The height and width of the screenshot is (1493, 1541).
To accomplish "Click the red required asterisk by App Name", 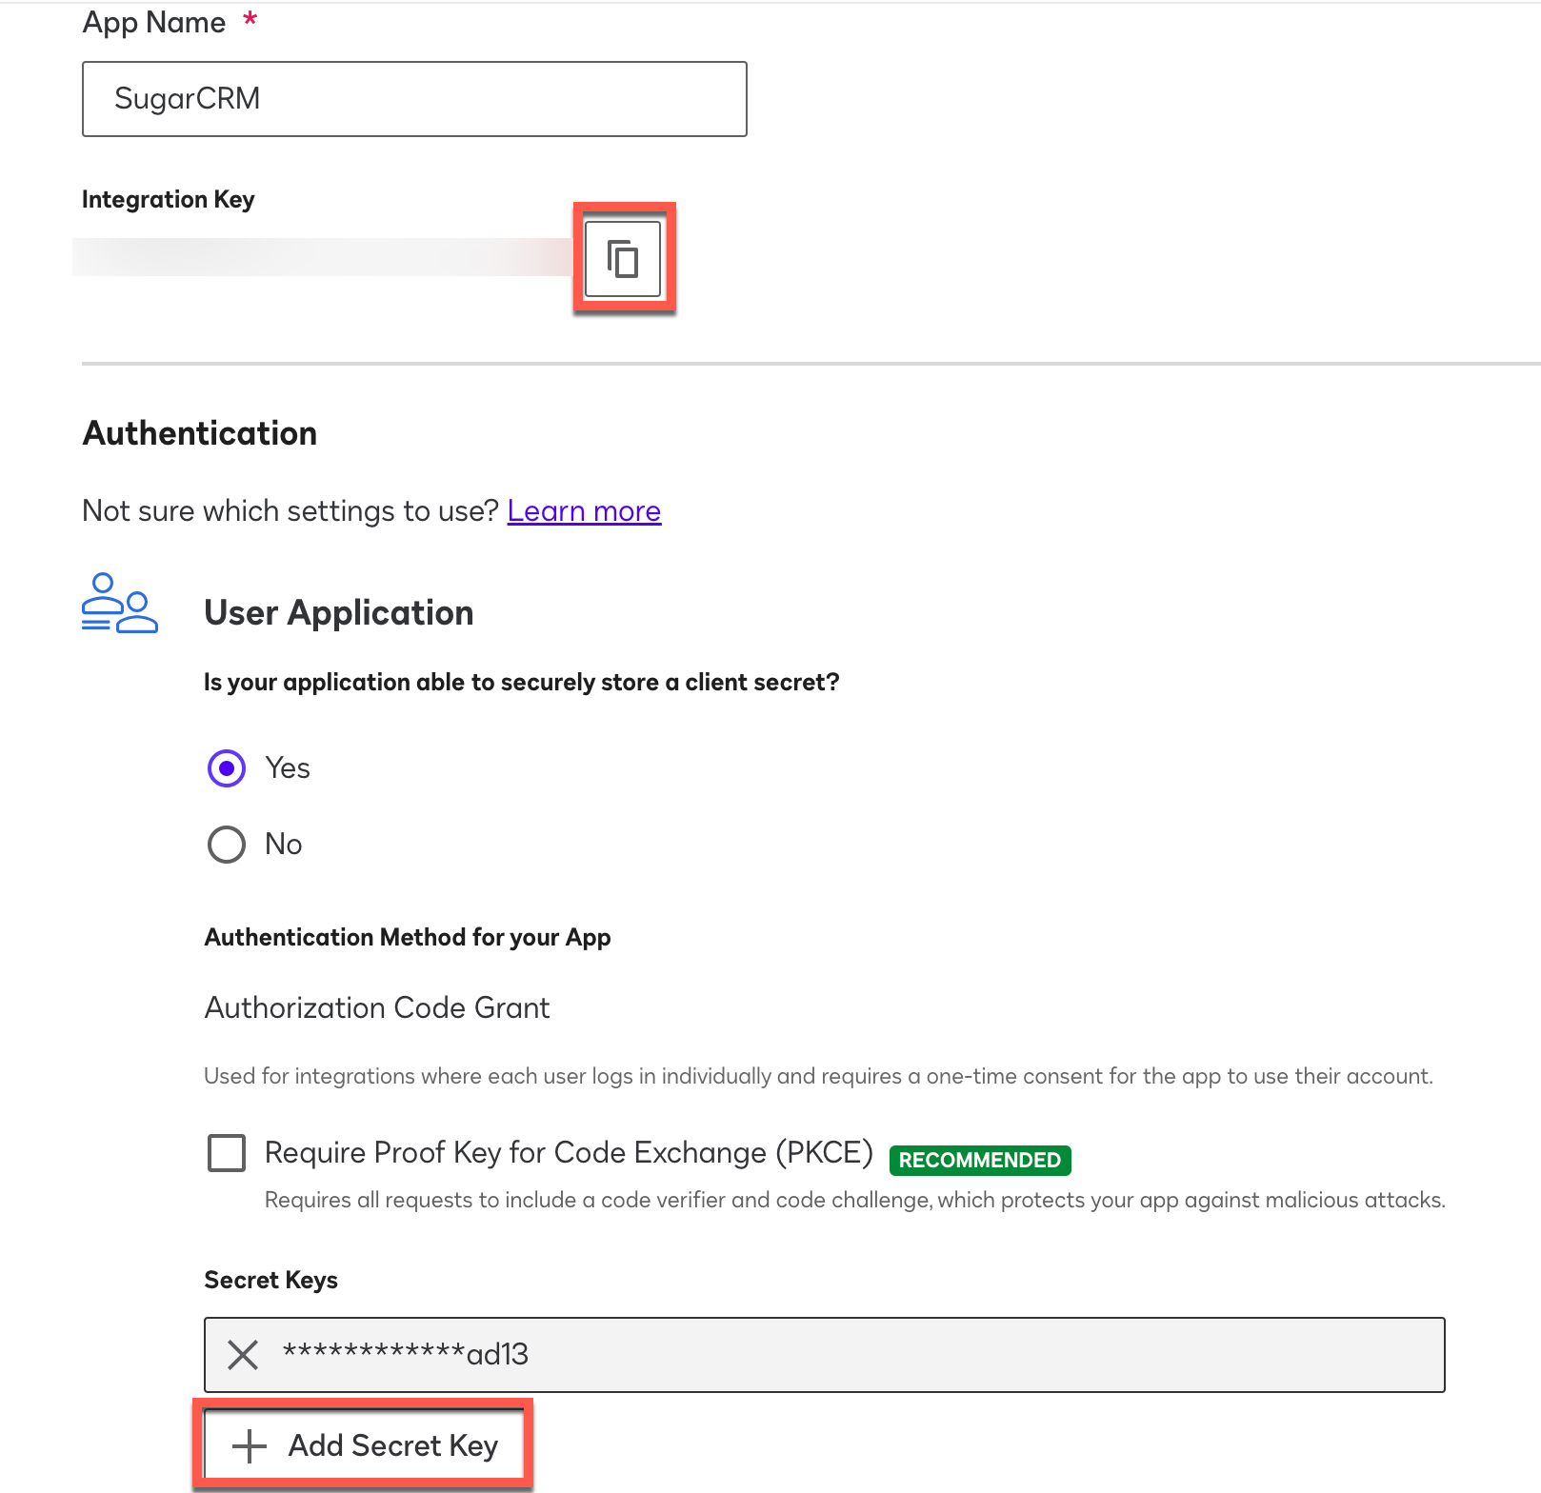I will [250, 21].
